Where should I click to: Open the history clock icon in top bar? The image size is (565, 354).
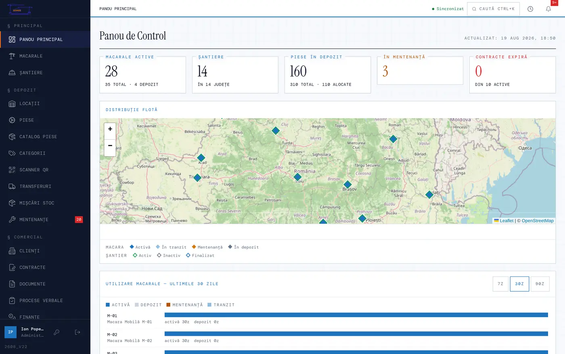530,9
